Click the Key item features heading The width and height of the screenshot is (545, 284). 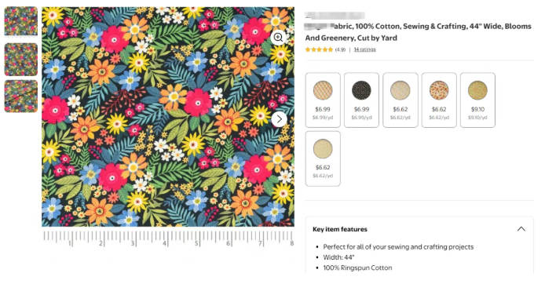(340, 229)
